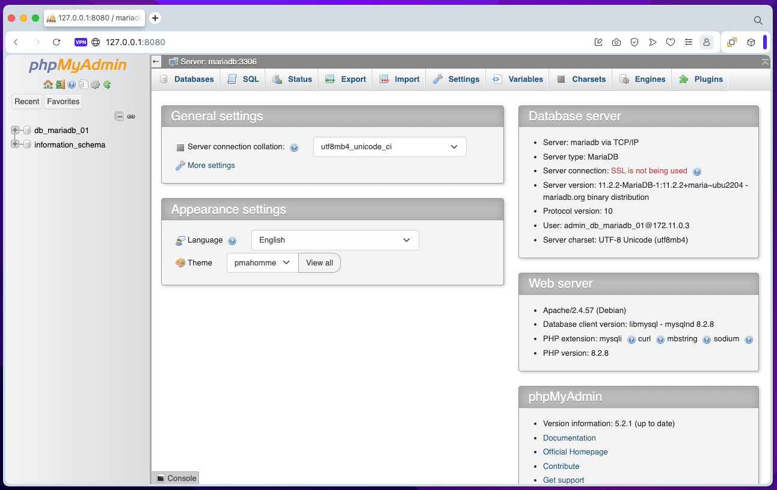Screen dimensions: 777x490
Task: Click the link with main panel icon
Action: [x=131, y=116]
